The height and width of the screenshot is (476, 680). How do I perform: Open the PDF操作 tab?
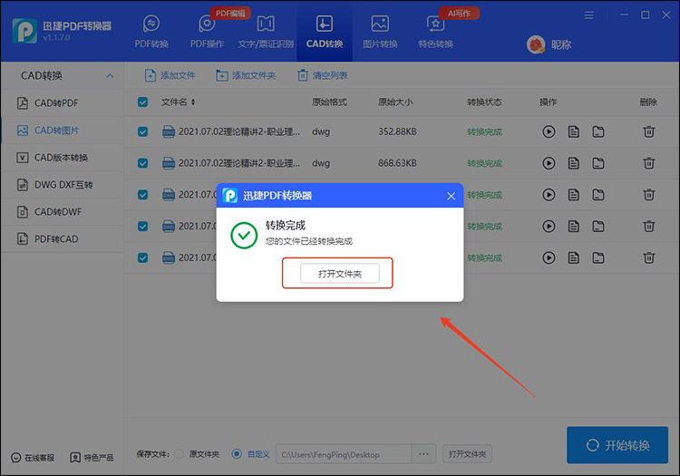207,32
